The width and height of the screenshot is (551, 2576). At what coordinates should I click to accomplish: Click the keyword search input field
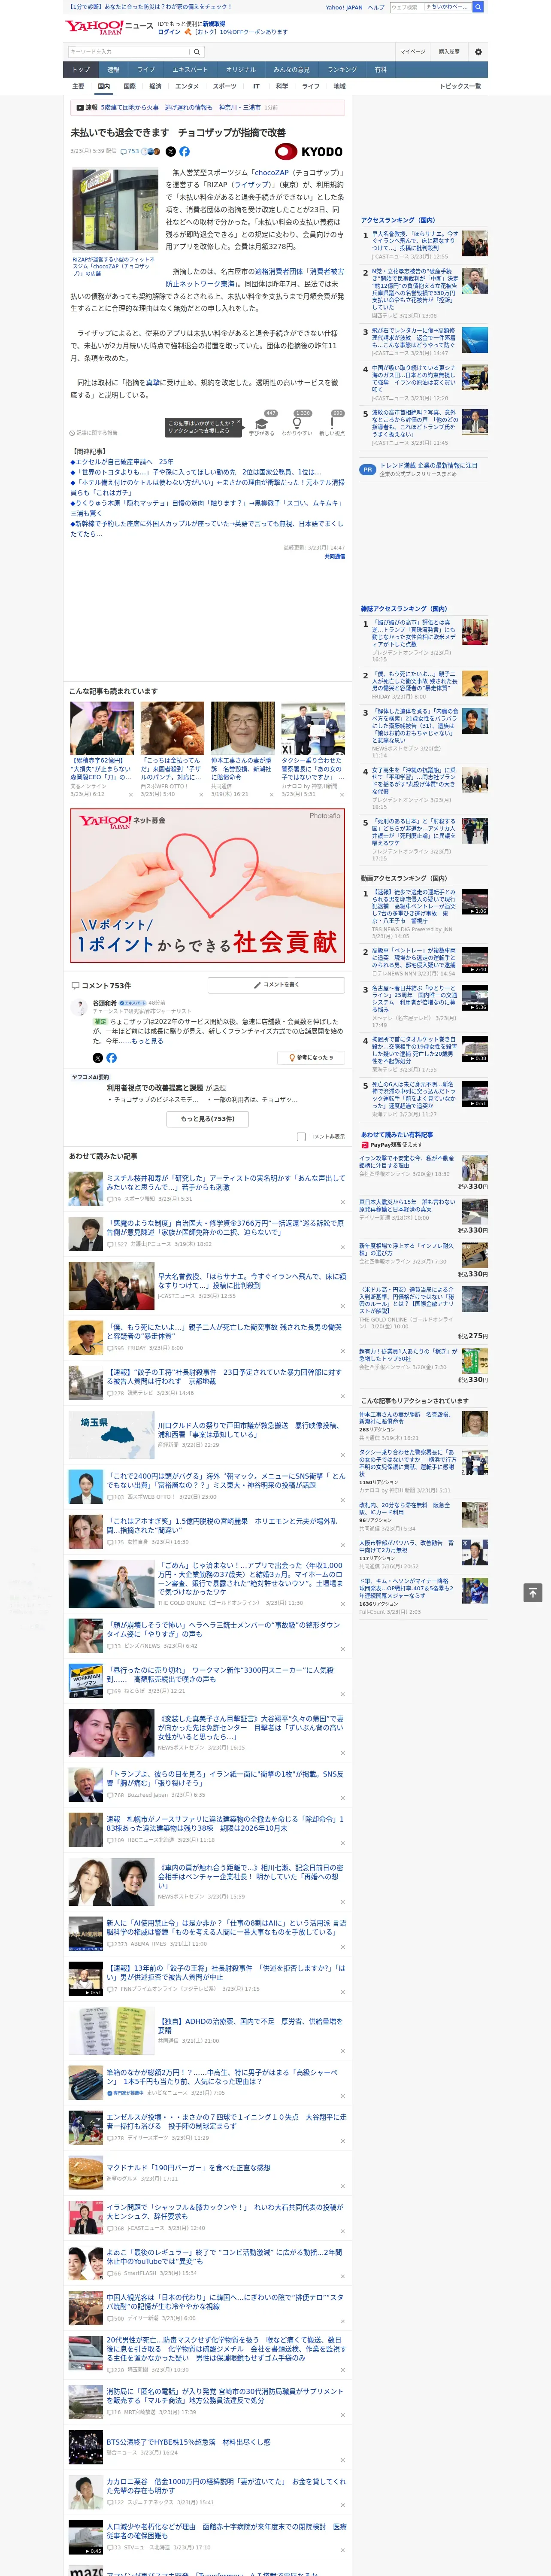(129, 51)
